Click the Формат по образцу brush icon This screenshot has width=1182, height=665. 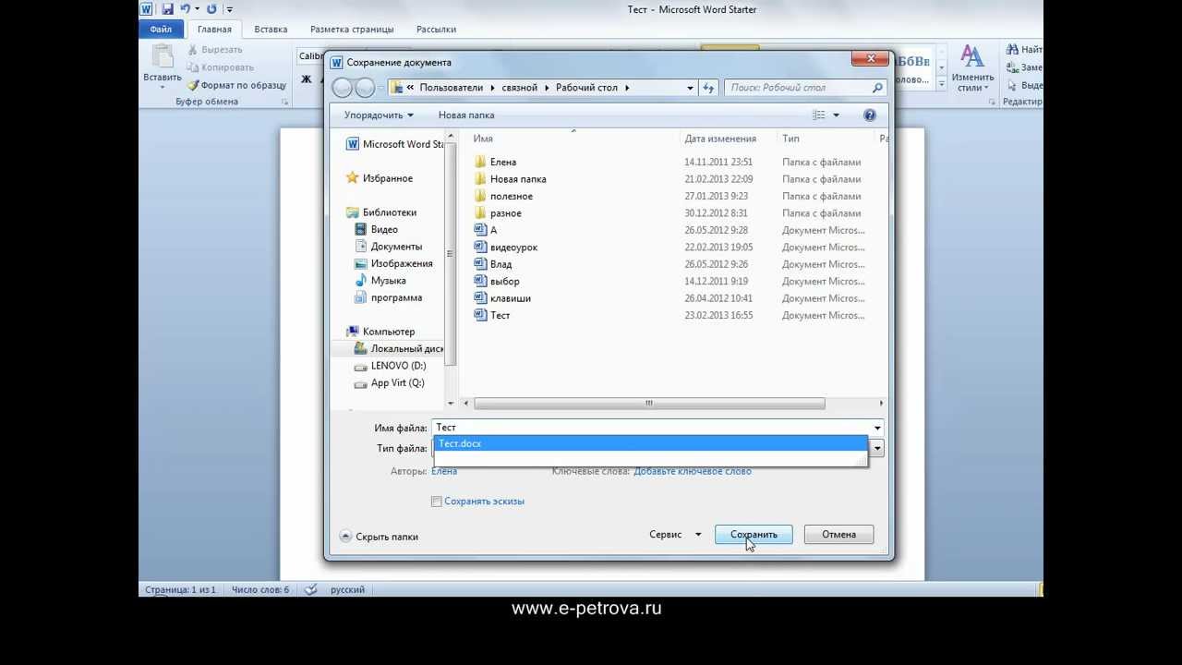tap(193, 85)
